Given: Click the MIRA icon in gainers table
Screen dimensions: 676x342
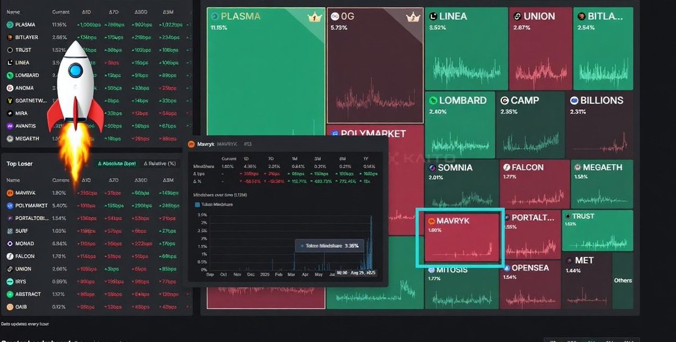Looking at the screenshot, I should pos(10,113).
